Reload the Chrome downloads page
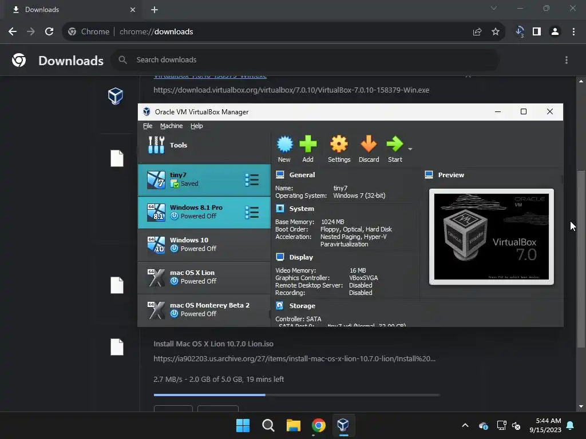 49,32
